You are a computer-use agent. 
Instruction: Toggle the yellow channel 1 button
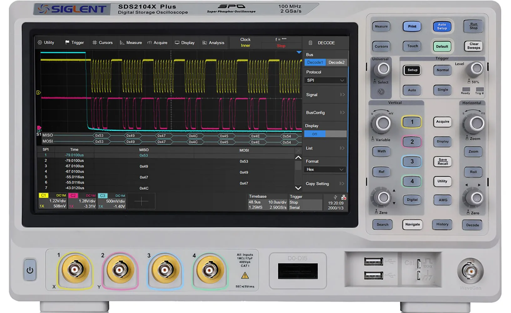(x=411, y=122)
